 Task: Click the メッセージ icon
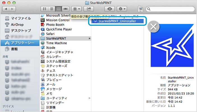coord(43,89)
